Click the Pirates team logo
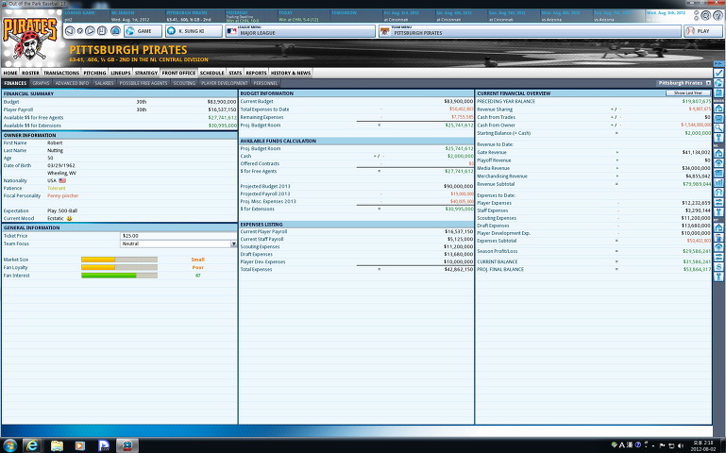Viewport: 726px width, 453px height. tap(30, 39)
